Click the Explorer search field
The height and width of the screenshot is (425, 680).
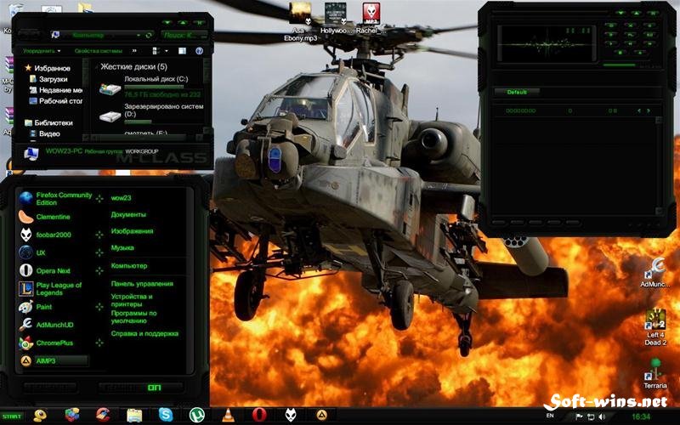pyautogui.click(x=184, y=35)
